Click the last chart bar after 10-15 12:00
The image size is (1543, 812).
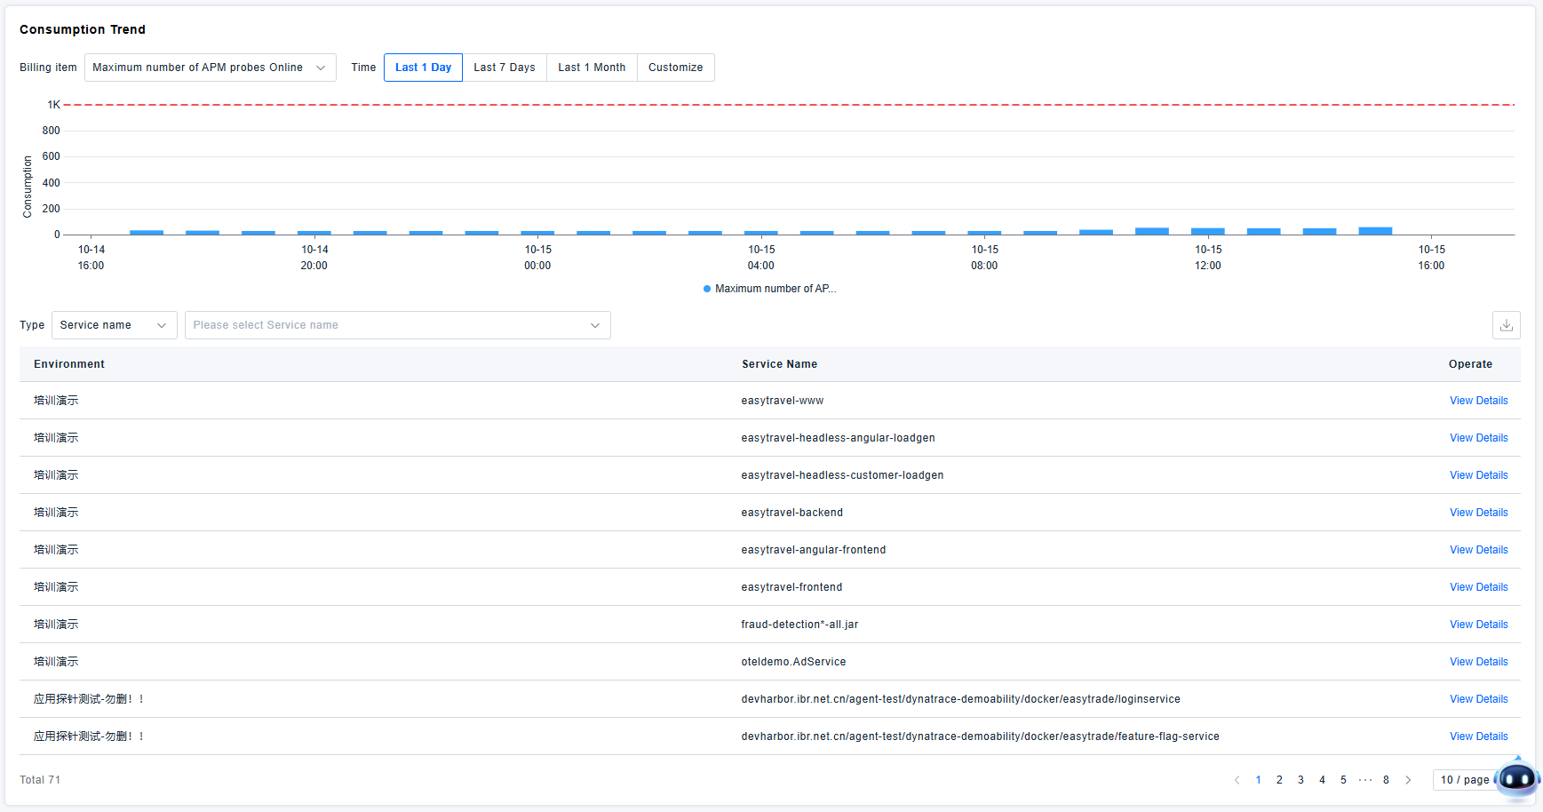point(1375,231)
